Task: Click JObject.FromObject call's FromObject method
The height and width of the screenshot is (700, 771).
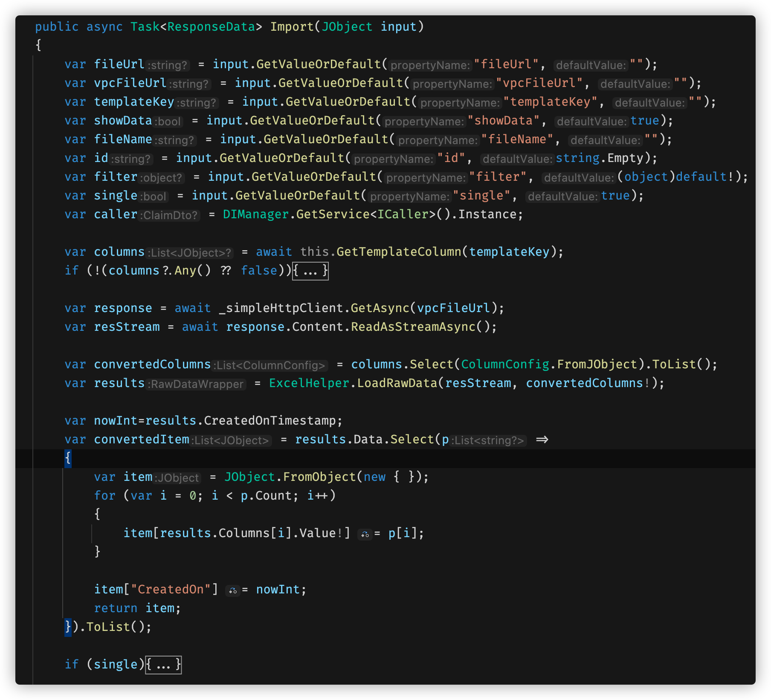Action: (x=319, y=477)
